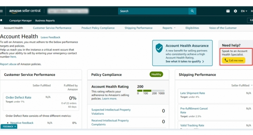Close the Feedback tab with X
253x135 pixels.
15,127
